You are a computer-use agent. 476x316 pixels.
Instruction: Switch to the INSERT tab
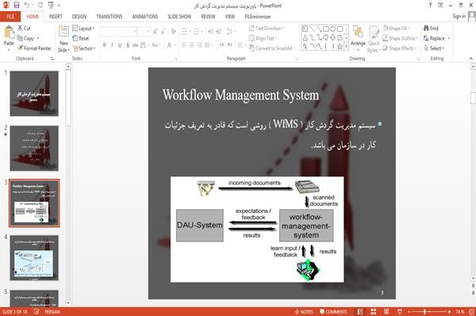pos(56,17)
